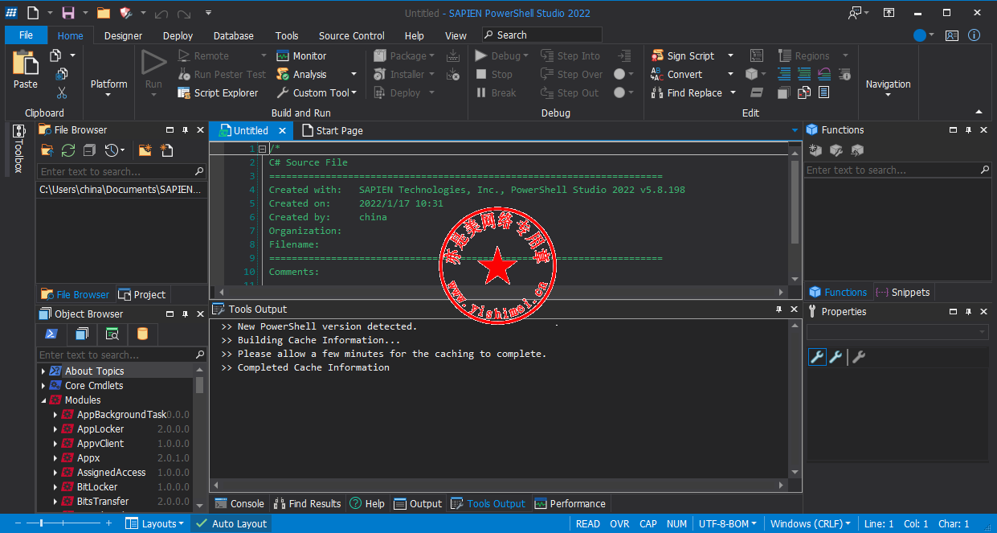Open the Platform dropdown
The height and width of the screenshot is (533, 997).
click(x=108, y=88)
